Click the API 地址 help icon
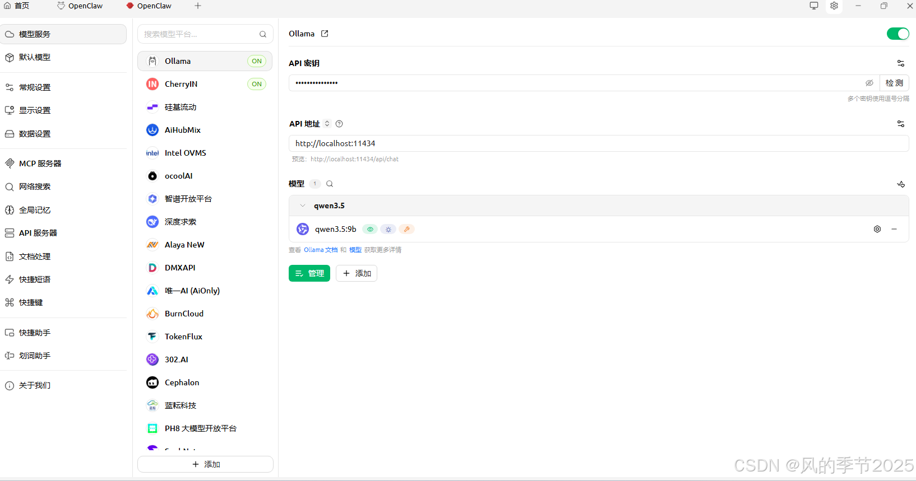The height and width of the screenshot is (481, 916). click(339, 124)
